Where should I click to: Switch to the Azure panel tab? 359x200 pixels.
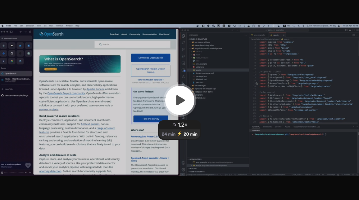click(288, 127)
